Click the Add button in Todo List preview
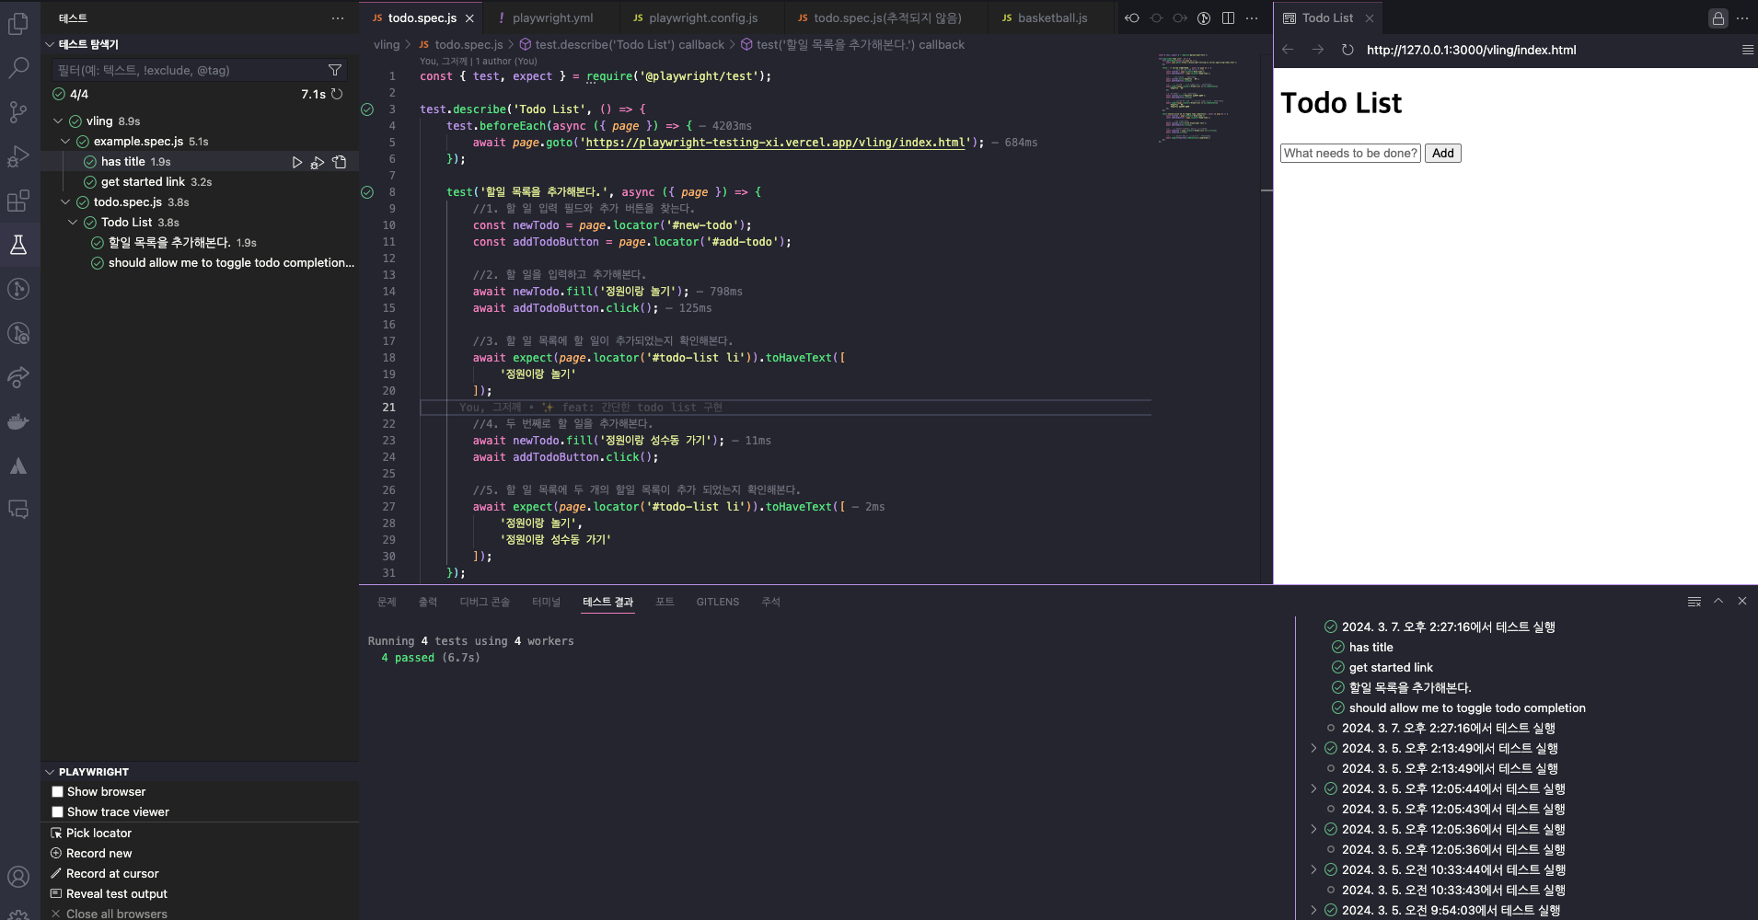Image resolution: width=1758 pixels, height=920 pixels. 1442,154
